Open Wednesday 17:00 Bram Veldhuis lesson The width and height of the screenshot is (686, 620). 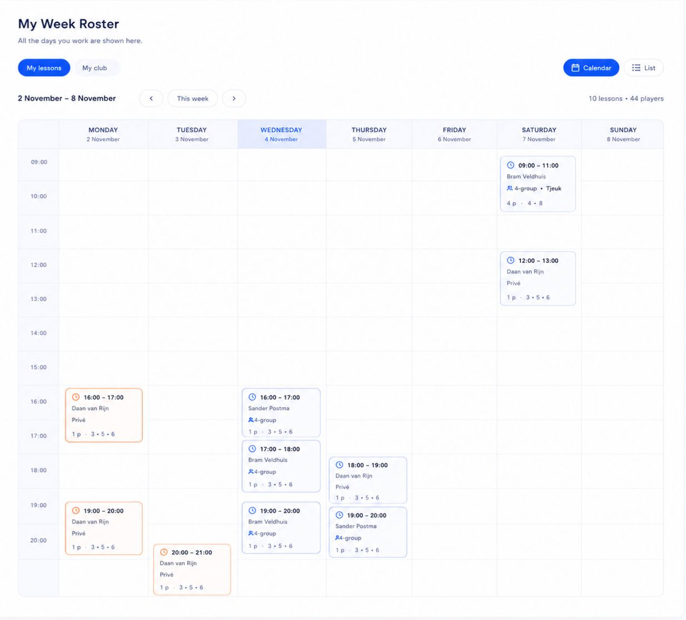point(281,466)
